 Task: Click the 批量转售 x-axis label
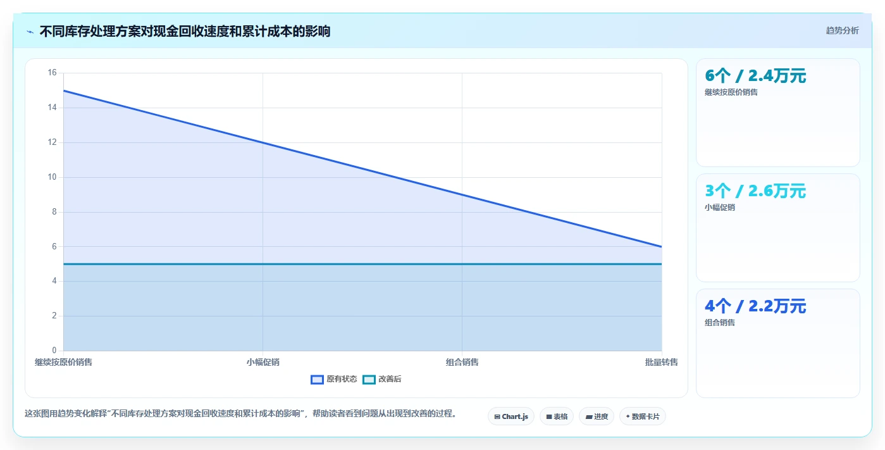click(x=662, y=363)
